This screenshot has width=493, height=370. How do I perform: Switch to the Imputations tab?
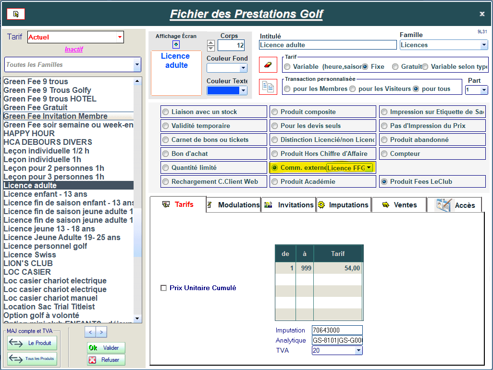[344, 204]
